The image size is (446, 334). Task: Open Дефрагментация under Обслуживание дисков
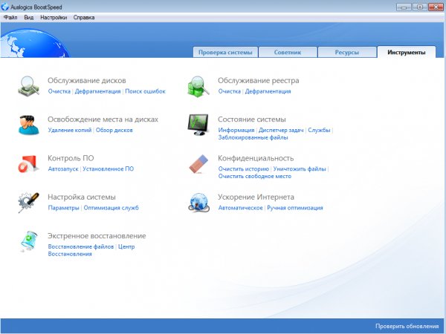click(97, 91)
